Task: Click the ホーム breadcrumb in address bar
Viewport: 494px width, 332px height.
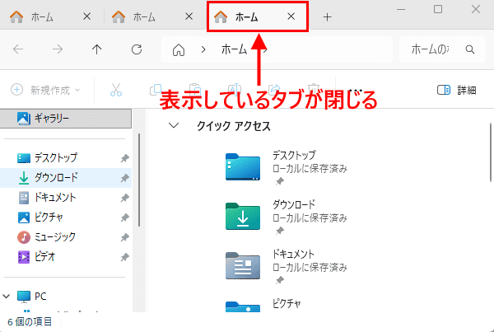Action: pos(234,49)
